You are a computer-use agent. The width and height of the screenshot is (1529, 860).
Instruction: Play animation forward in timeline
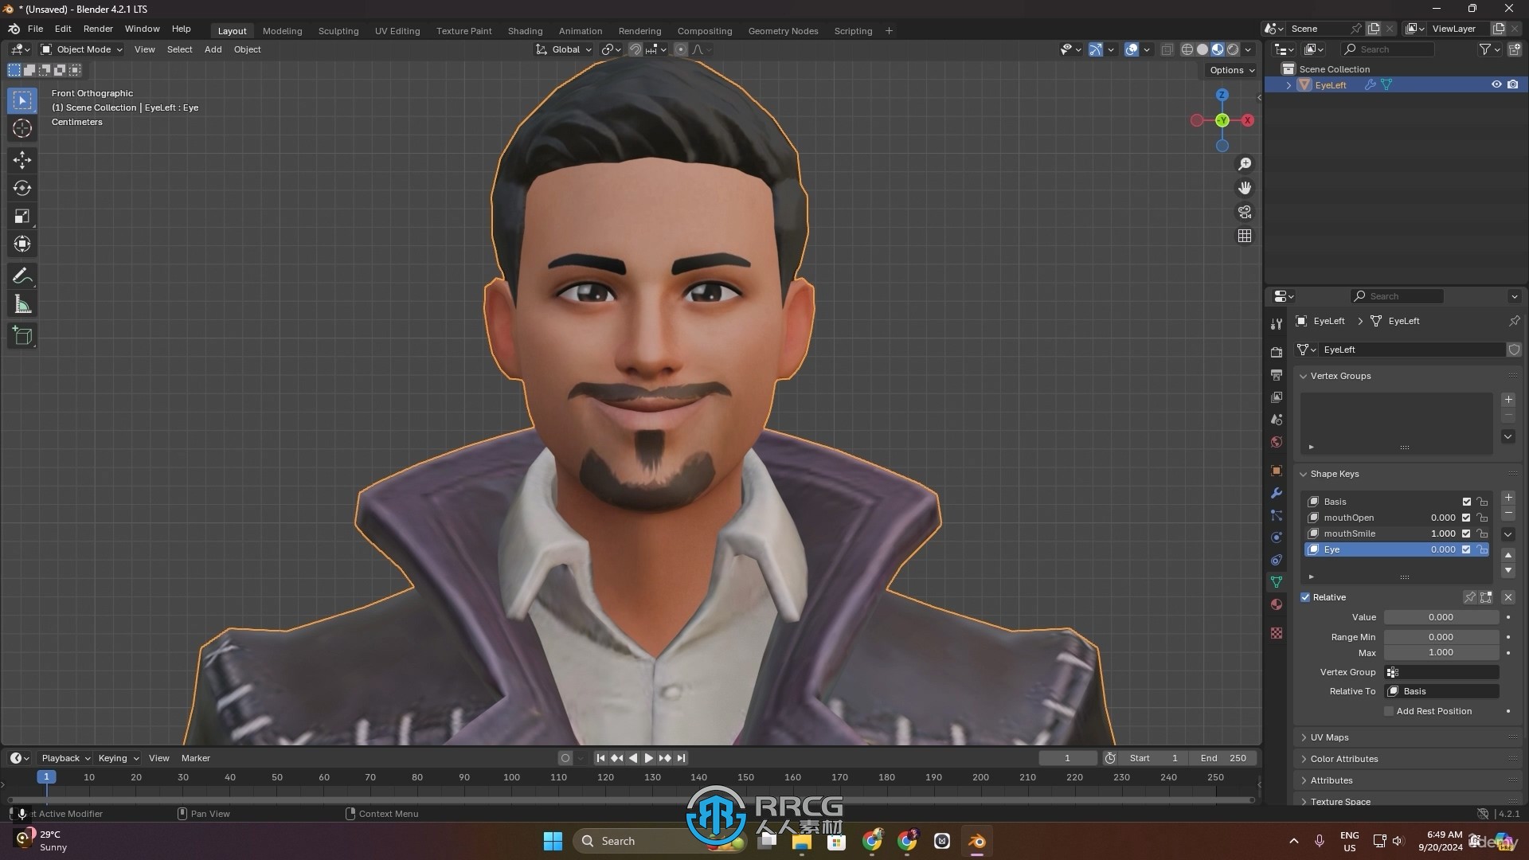648,758
